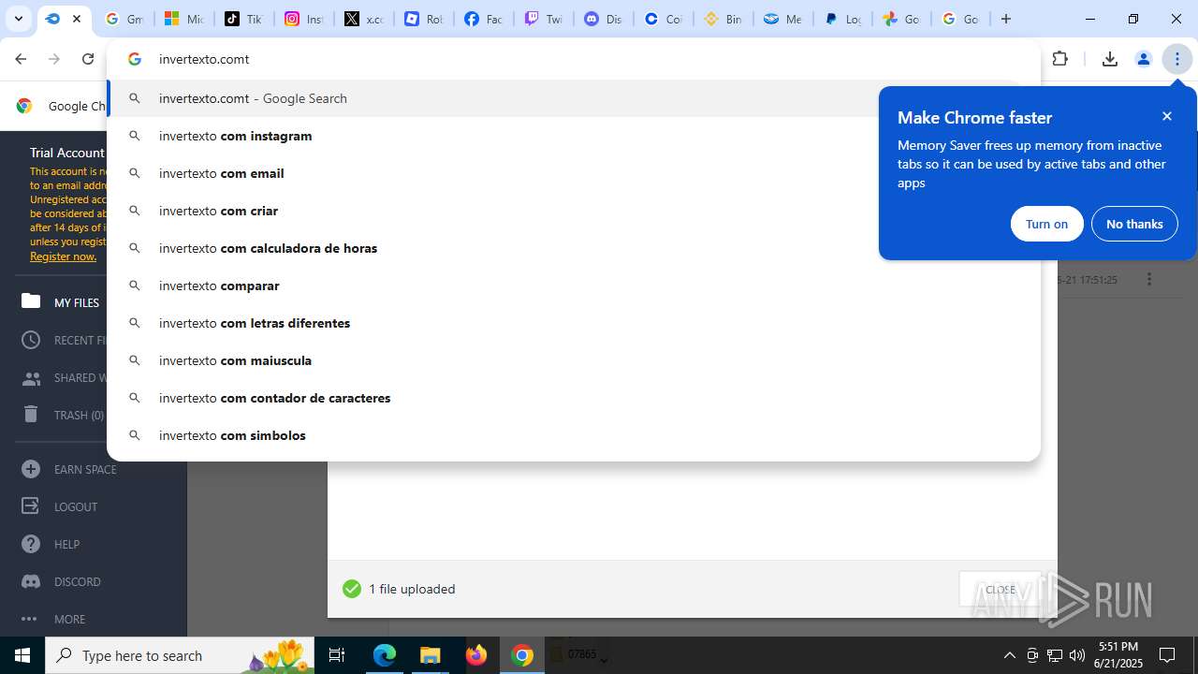Open the Shared With Me people icon
Image resolution: width=1198 pixels, height=674 pixels.
click(x=31, y=378)
